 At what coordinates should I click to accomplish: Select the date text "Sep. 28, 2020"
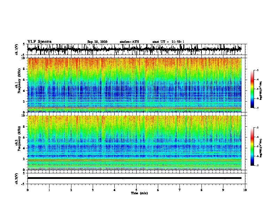97,42
